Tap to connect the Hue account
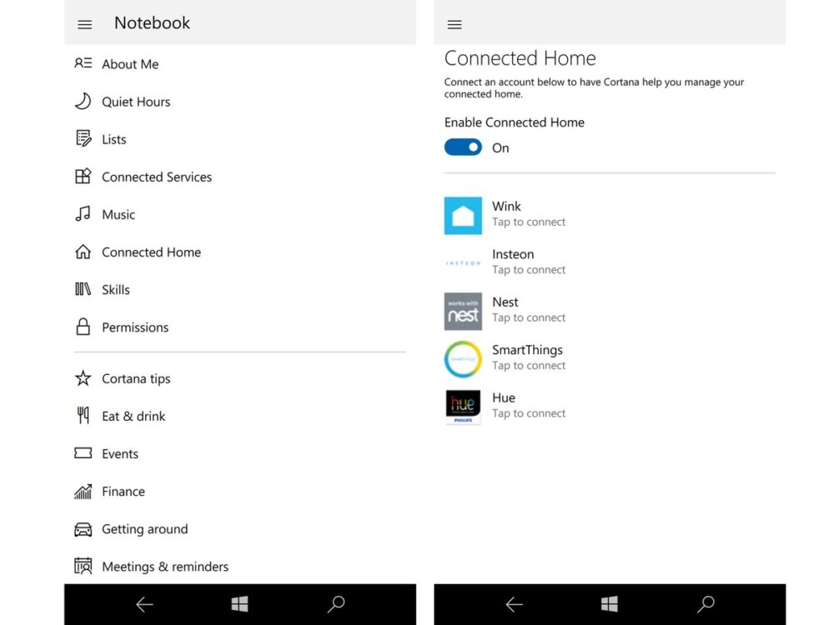 tap(529, 406)
